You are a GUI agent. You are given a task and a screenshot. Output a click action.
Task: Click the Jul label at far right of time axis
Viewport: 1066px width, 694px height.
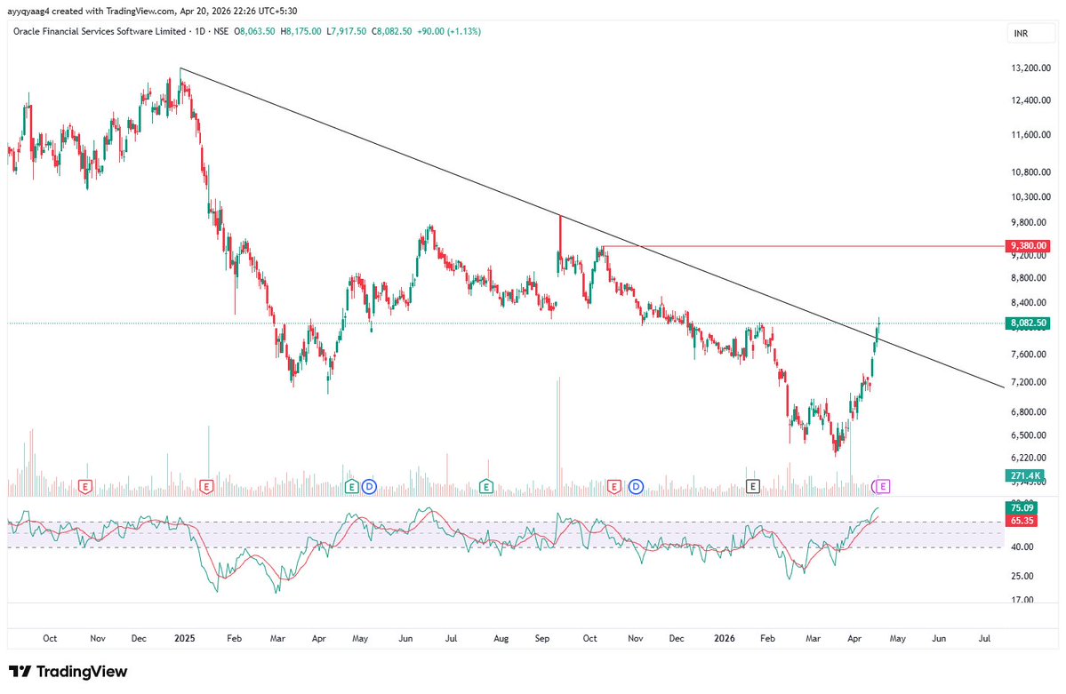984,638
